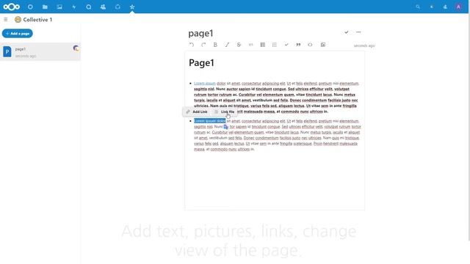Toggle italic formatting

point(227,45)
